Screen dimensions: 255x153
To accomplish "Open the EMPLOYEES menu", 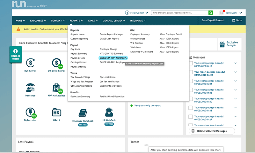I will point(38,21).
